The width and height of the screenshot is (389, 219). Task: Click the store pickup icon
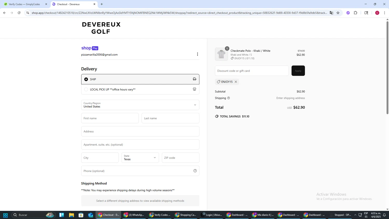pos(195,89)
